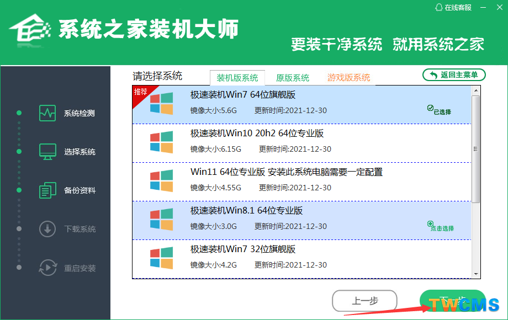Switch to 装机版系统 tab
Image resolution: width=508 pixels, height=320 pixels.
tap(237, 78)
